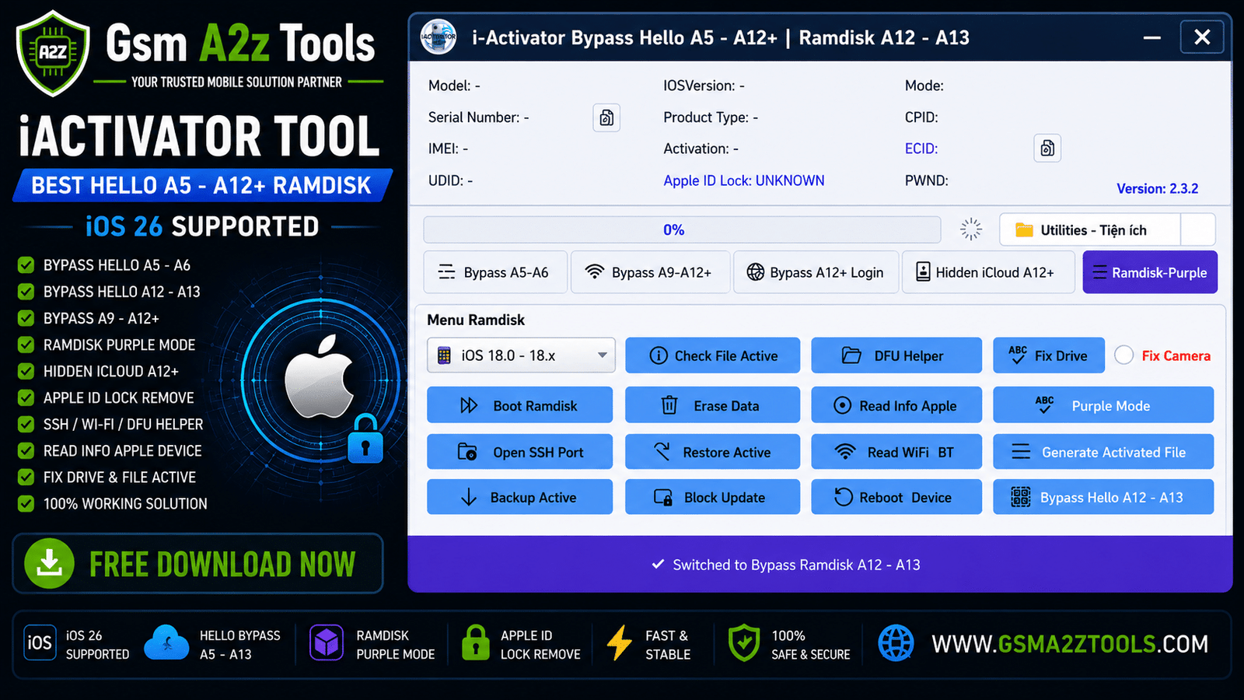Click the Fix Drive button
Image resolution: width=1244 pixels, height=700 pixels.
coord(1049,355)
